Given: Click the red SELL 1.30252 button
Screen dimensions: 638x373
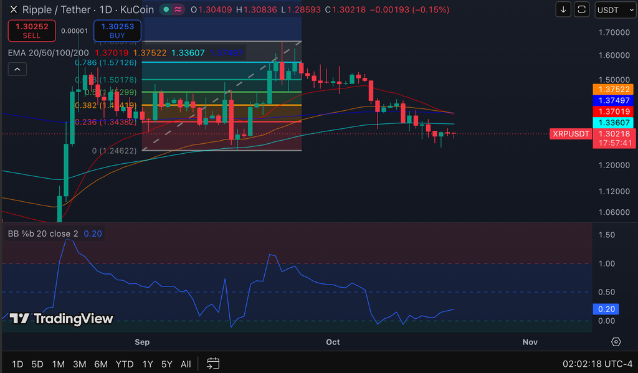Looking at the screenshot, I should (x=32, y=31).
